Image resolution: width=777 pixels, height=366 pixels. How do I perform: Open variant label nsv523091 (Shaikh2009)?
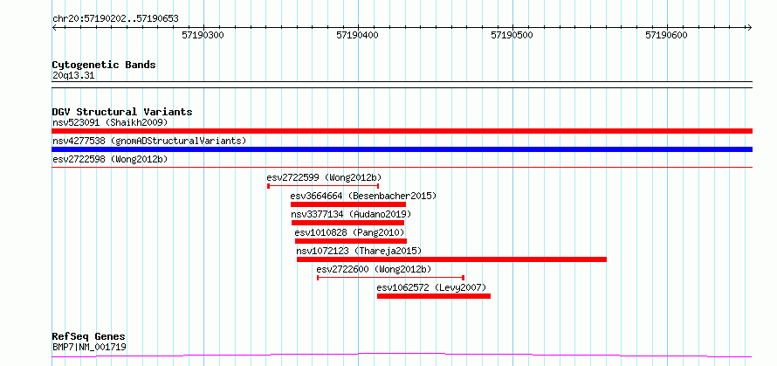click(x=110, y=122)
